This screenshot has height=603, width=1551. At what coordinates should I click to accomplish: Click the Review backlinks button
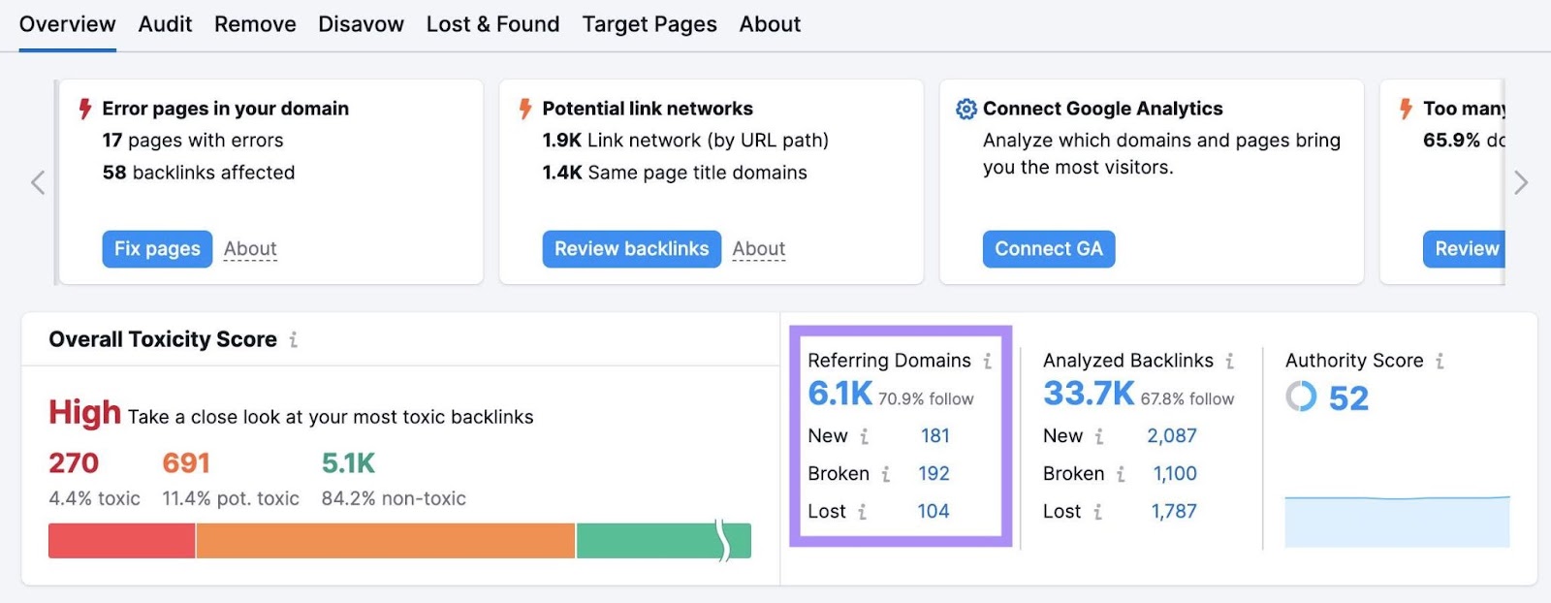coord(631,248)
